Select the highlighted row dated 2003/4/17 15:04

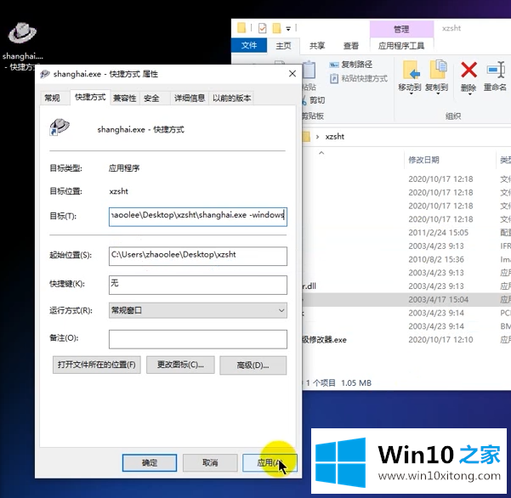tap(406, 299)
